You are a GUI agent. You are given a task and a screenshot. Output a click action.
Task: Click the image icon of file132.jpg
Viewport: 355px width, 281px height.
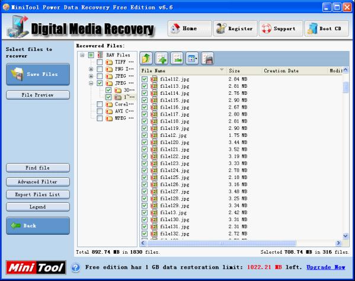[x=154, y=234]
